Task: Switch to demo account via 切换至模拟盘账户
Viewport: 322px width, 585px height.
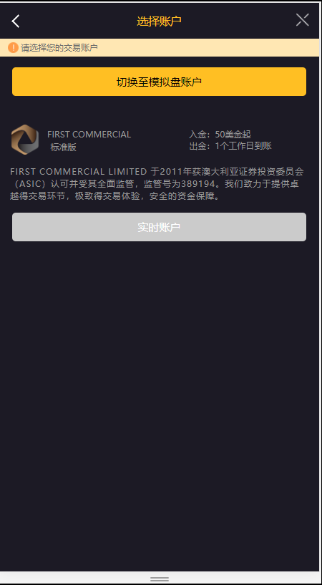Action: [x=159, y=82]
